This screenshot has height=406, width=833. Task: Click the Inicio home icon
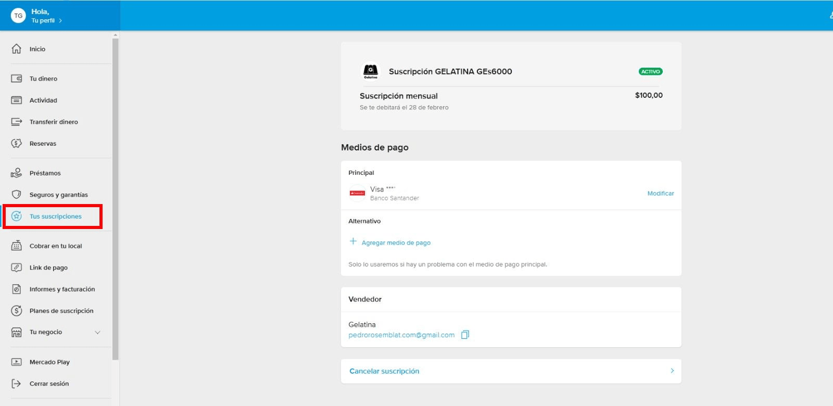point(17,49)
